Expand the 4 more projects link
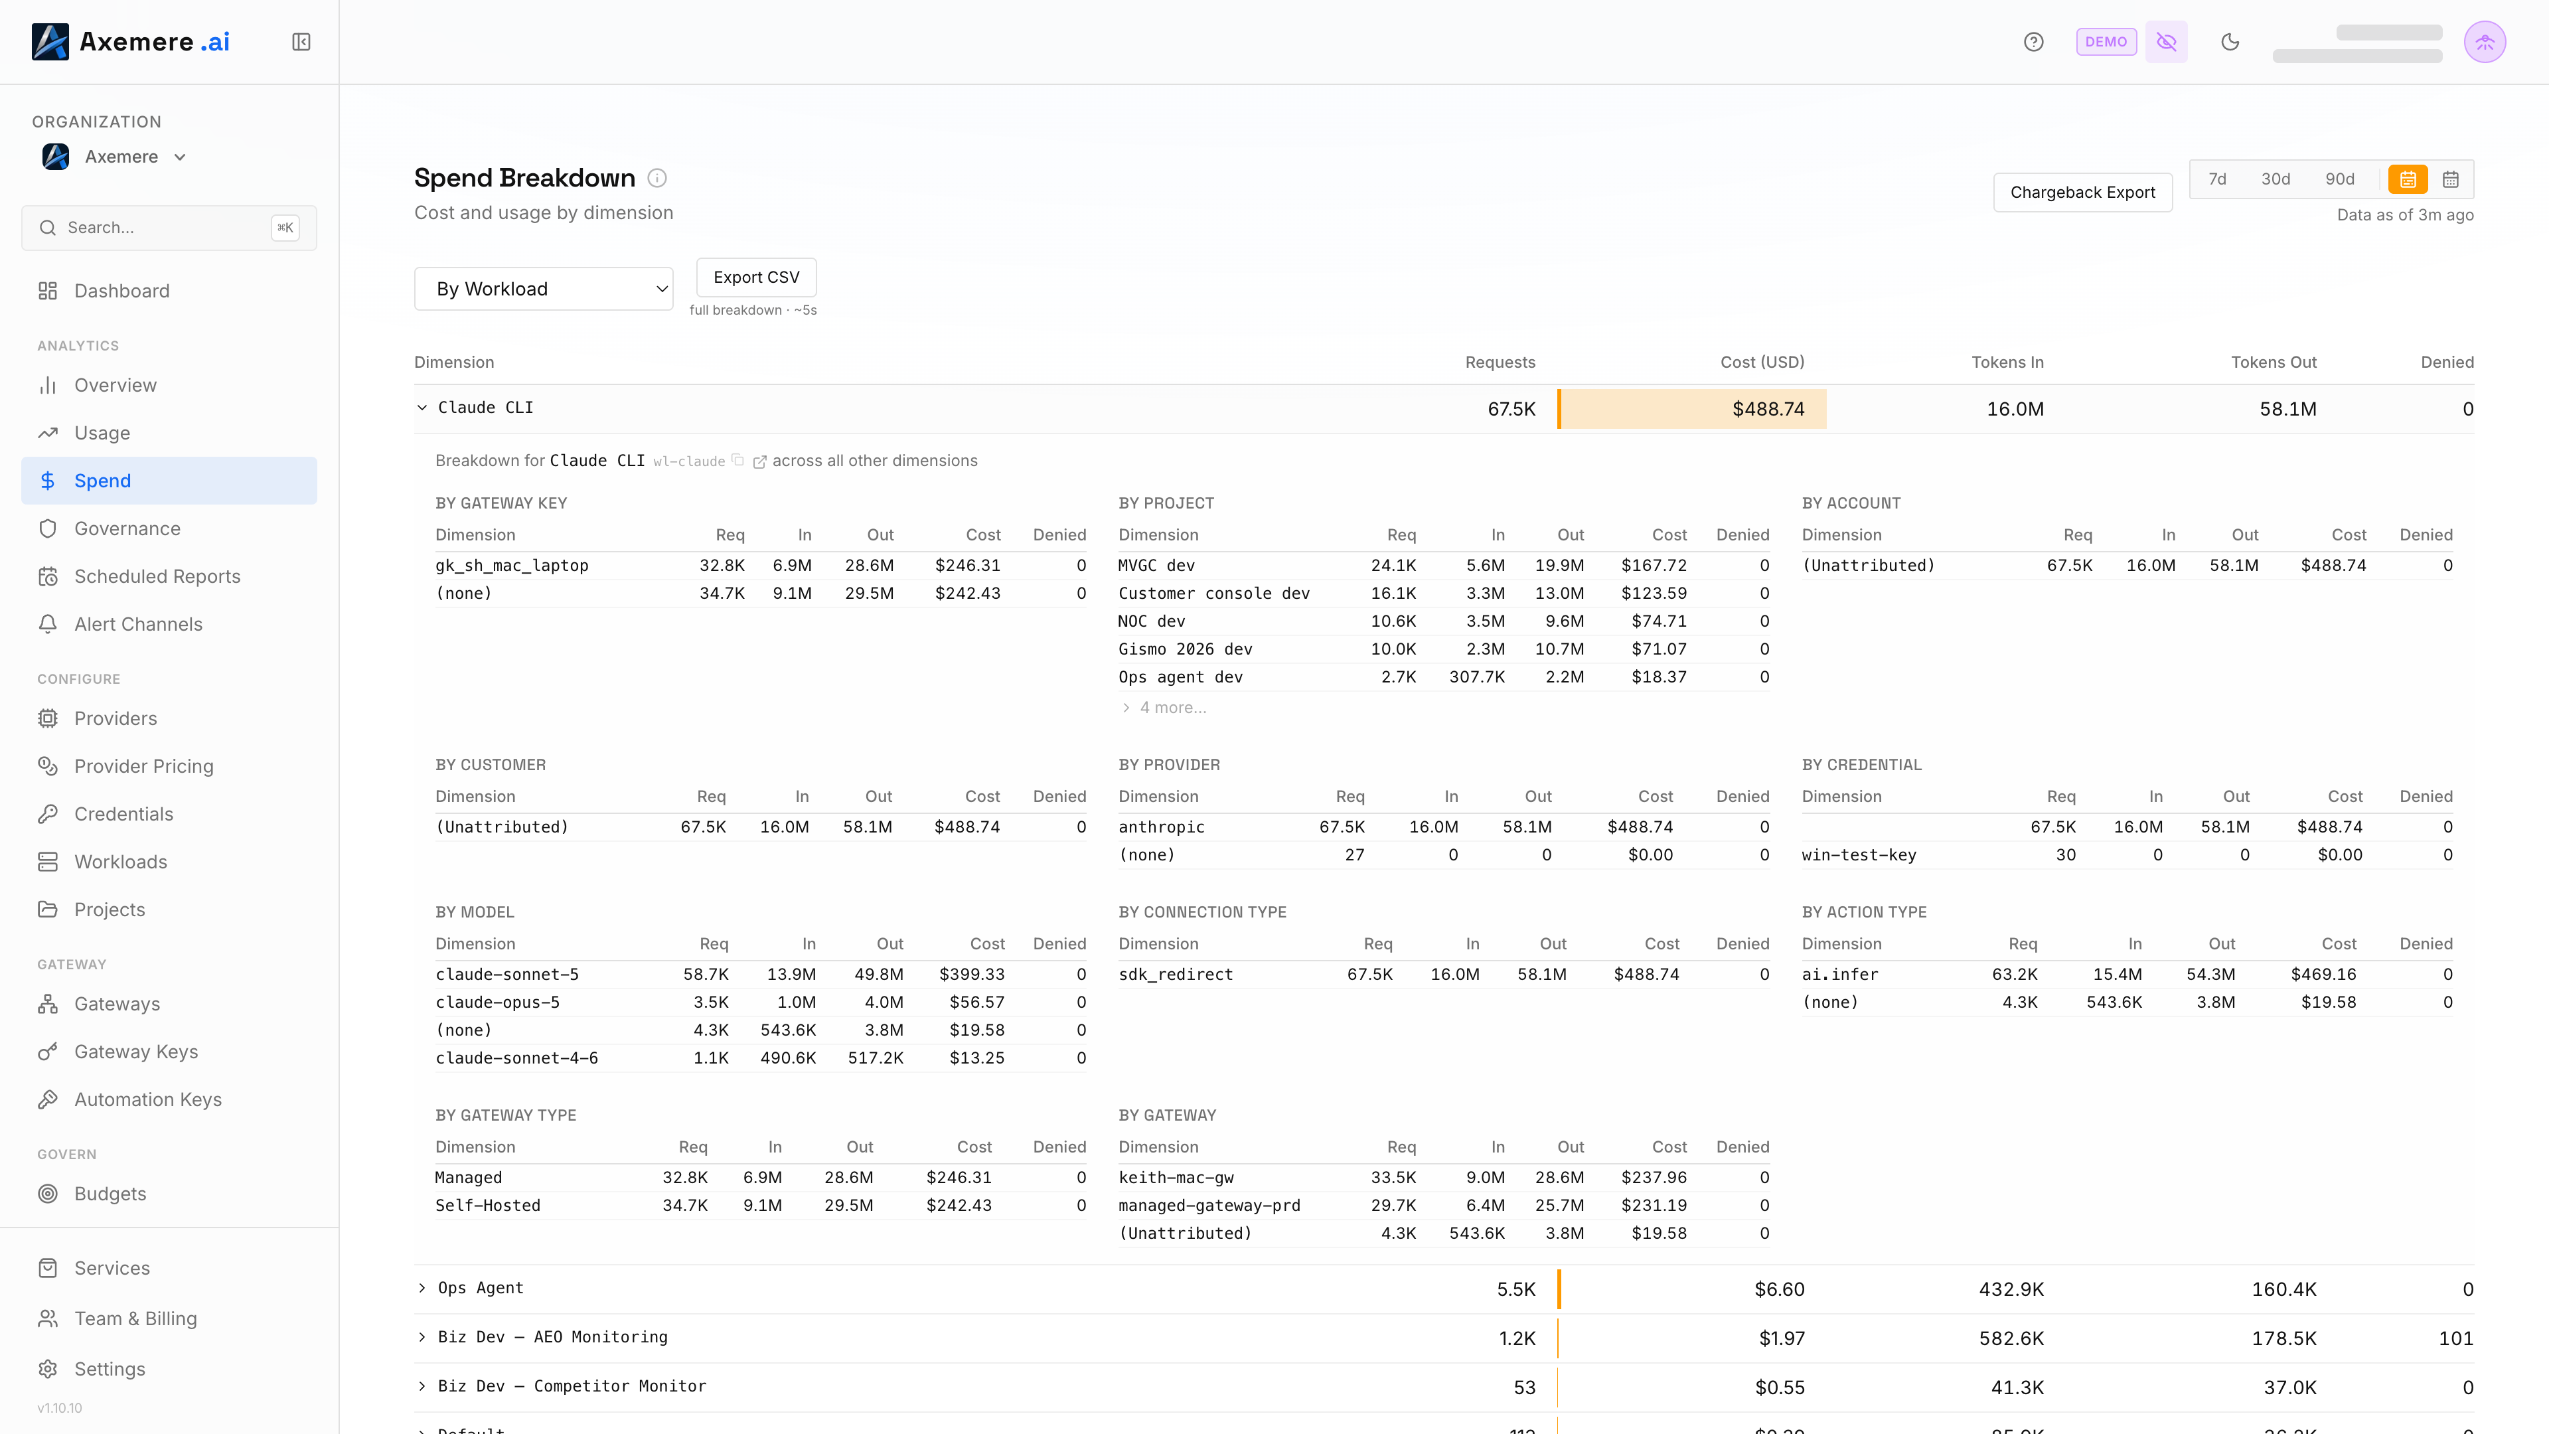Image resolution: width=2549 pixels, height=1434 pixels. click(1164, 708)
